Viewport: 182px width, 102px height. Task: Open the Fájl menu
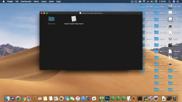pyautogui.click(x=17, y=1)
